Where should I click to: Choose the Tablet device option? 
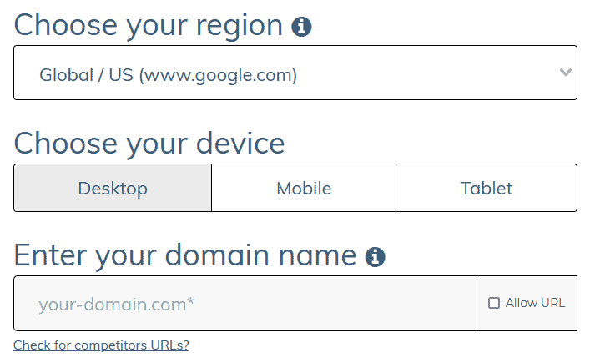(487, 188)
